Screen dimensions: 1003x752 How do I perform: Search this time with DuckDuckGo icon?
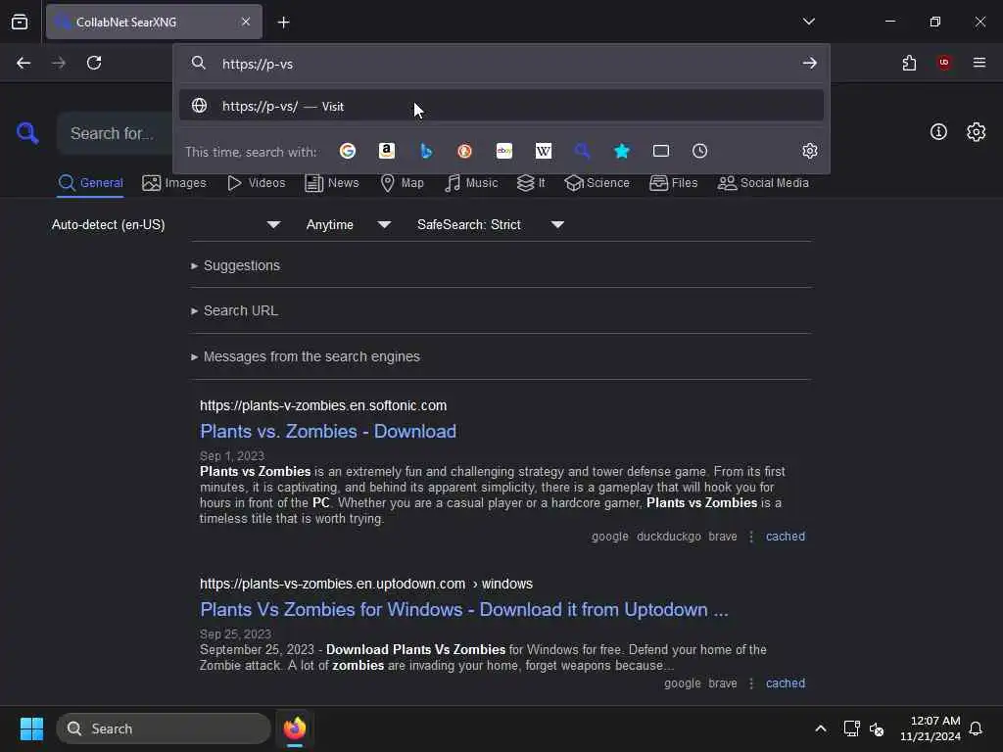click(x=465, y=151)
